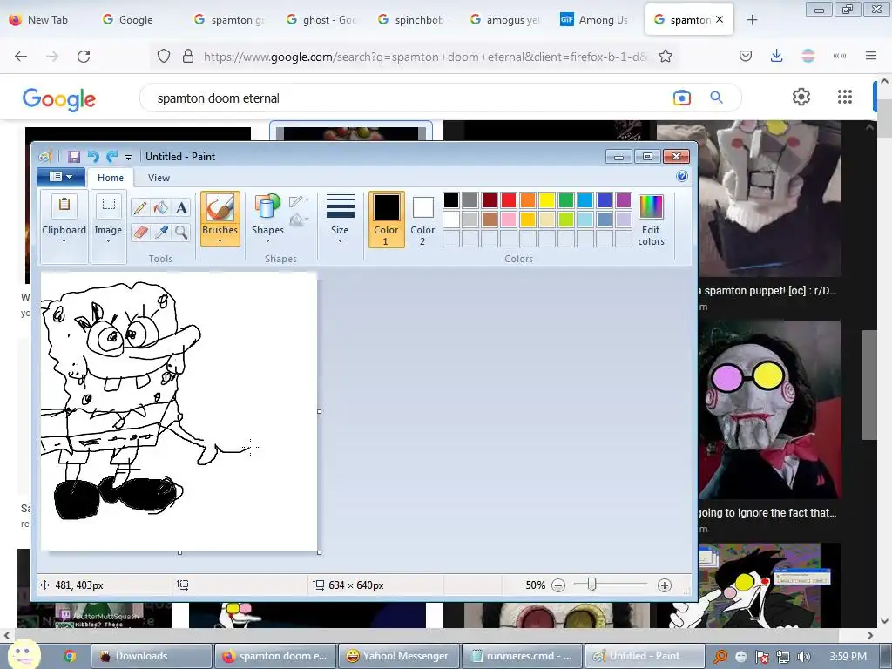Select the Text tool in Paint
This screenshot has width=892, height=669.
tap(181, 208)
